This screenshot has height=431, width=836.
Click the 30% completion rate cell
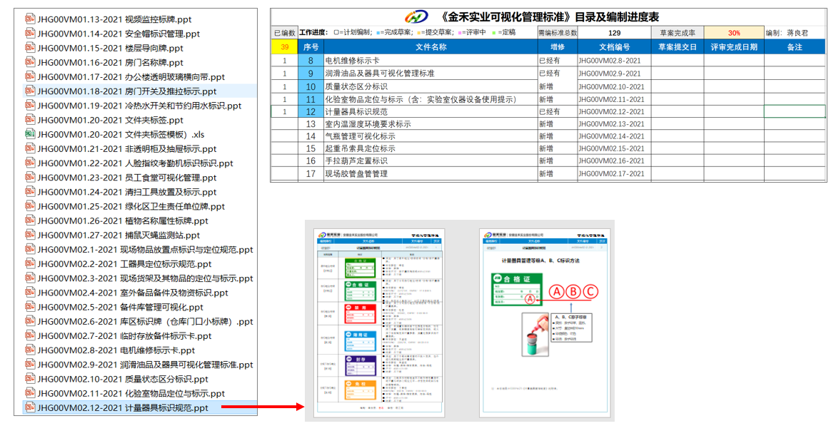point(734,33)
